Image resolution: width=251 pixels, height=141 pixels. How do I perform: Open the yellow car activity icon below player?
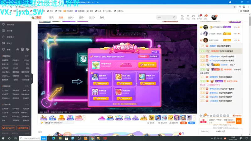point(144,118)
